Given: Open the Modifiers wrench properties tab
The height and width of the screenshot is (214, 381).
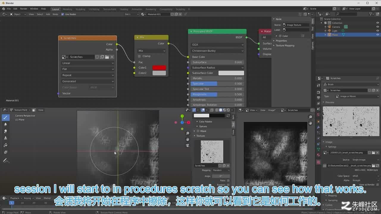Looking at the screenshot, I should coord(318,127).
